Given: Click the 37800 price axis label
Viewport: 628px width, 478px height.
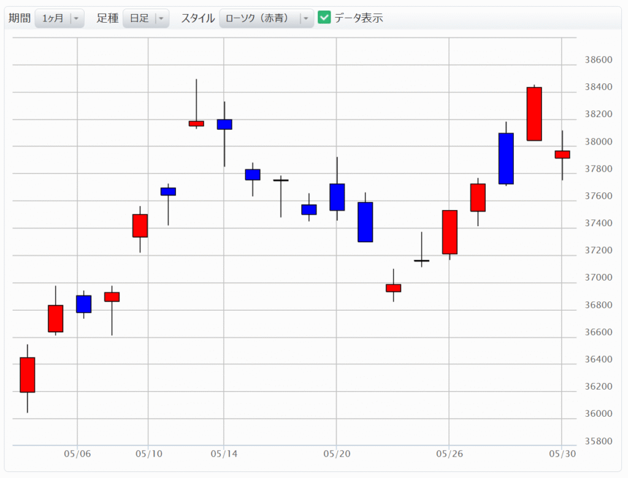Looking at the screenshot, I should (x=599, y=169).
